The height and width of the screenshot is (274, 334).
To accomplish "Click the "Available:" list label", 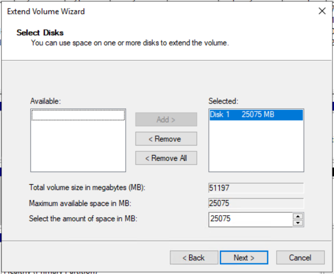I will pyautogui.click(x=46, y=101).
